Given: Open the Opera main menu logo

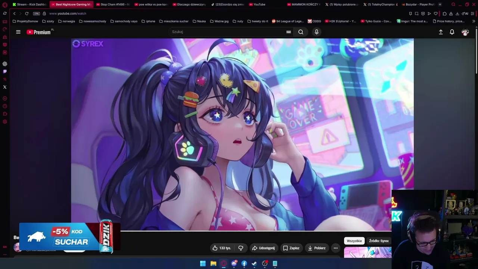Looking at the screenshot, I should 5,5.
